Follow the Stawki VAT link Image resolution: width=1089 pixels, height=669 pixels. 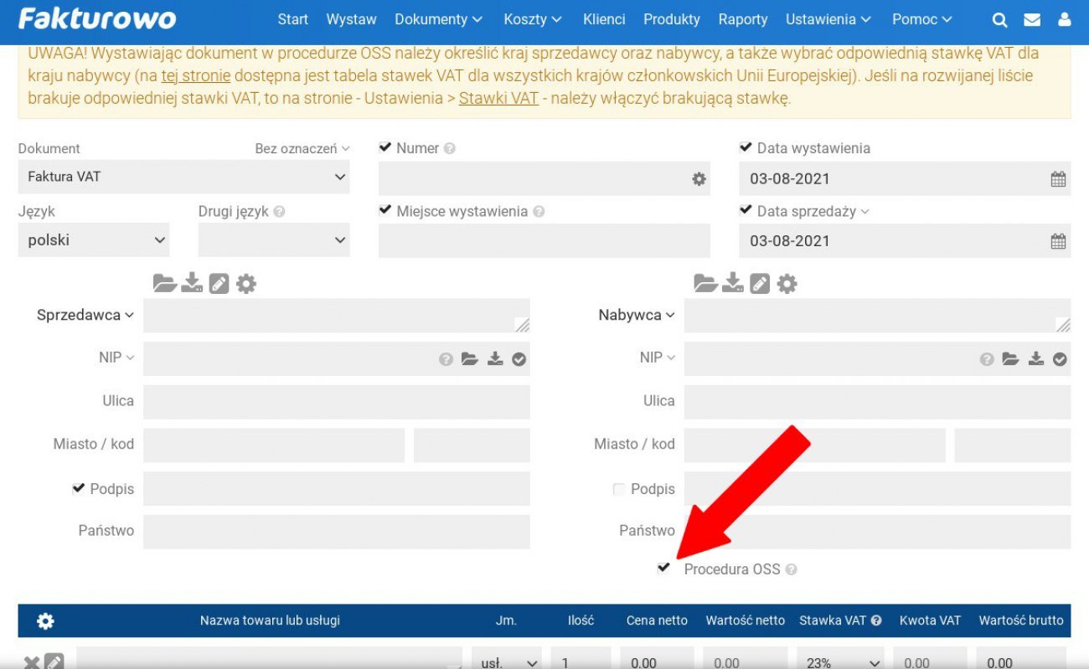click(498, 98)
